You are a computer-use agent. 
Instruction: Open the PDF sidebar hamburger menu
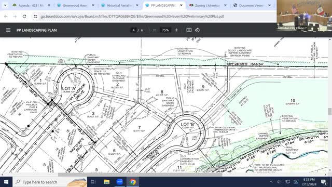click(x=8, y=30)
